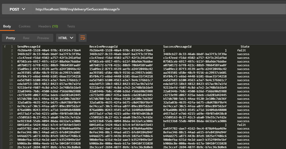Image resolution: width=286 pixels, height=149 pixels.
Task: Select the Pretty view button
Action: 11,38
